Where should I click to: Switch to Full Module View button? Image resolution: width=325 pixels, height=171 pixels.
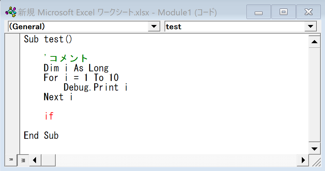pyautogui.click(x=23, y=160)
